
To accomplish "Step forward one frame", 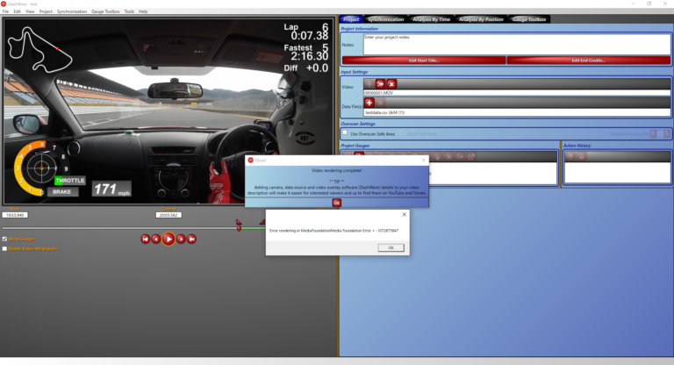I will click(x=181, y=239).
